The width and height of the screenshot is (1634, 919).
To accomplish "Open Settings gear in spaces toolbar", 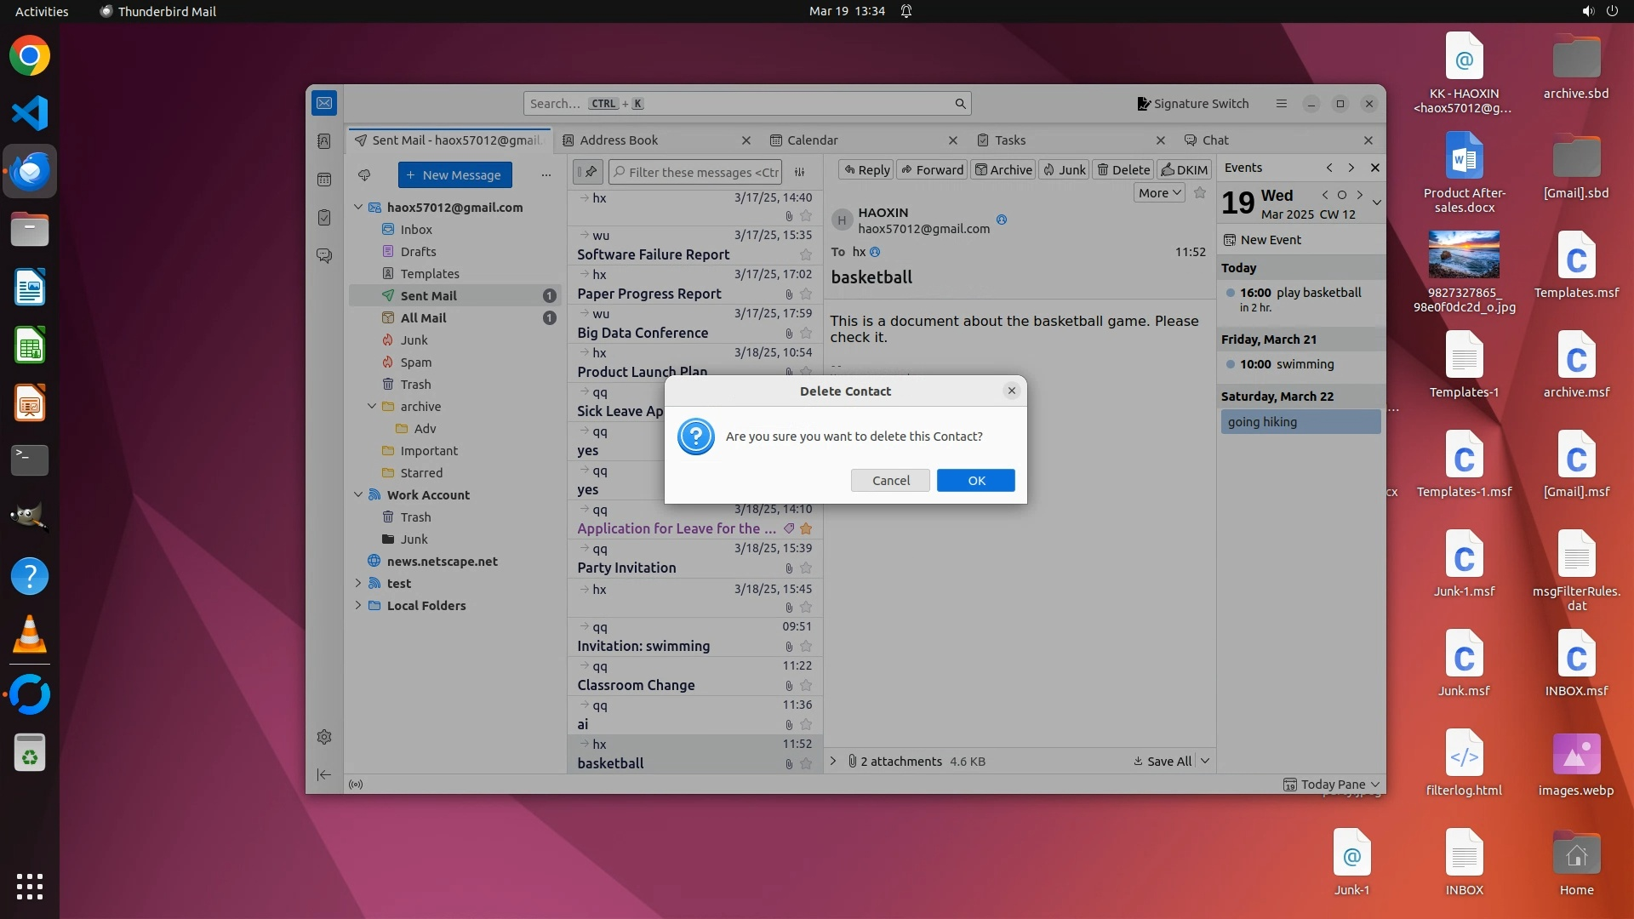I will (324, 737).
